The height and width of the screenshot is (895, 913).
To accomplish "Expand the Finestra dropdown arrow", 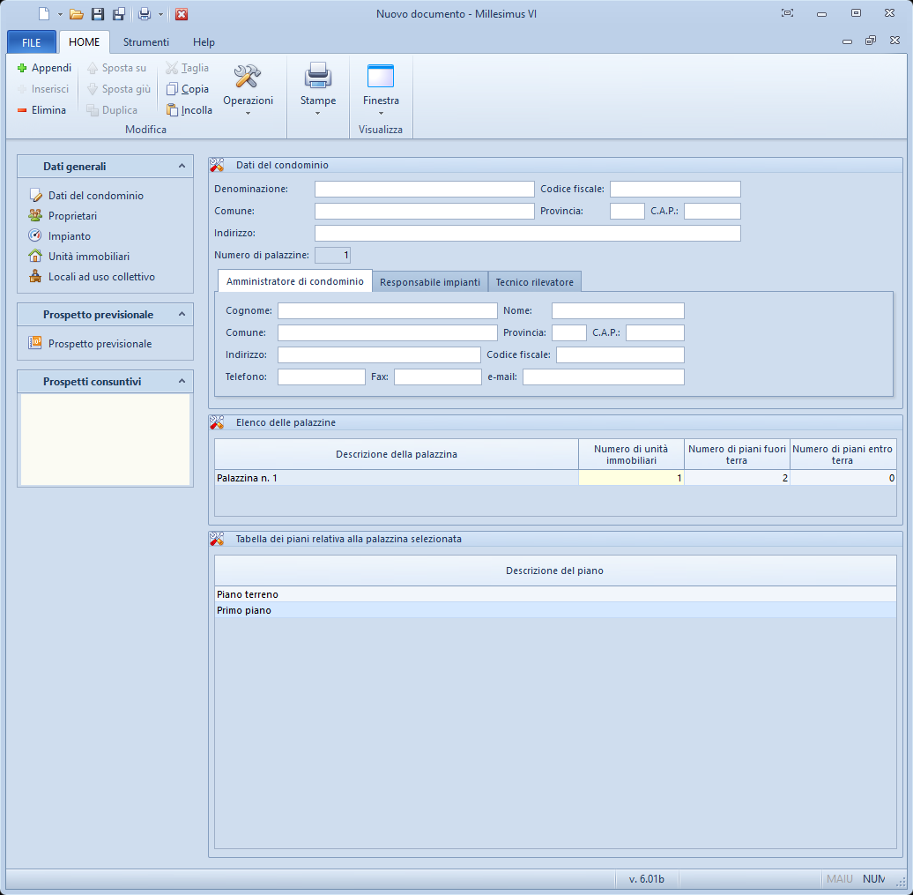I will (381, 114).
